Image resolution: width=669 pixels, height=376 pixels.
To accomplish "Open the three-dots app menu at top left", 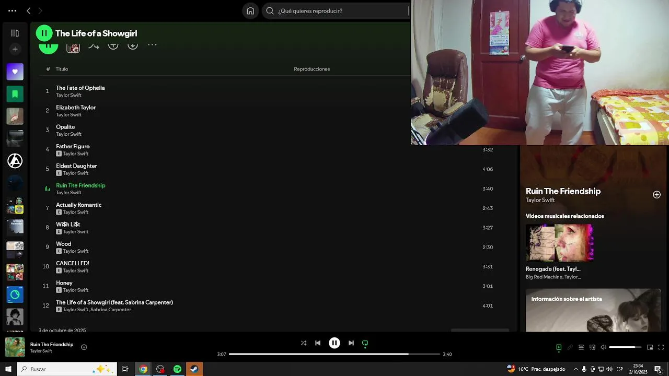I will (x=12, y=10).
